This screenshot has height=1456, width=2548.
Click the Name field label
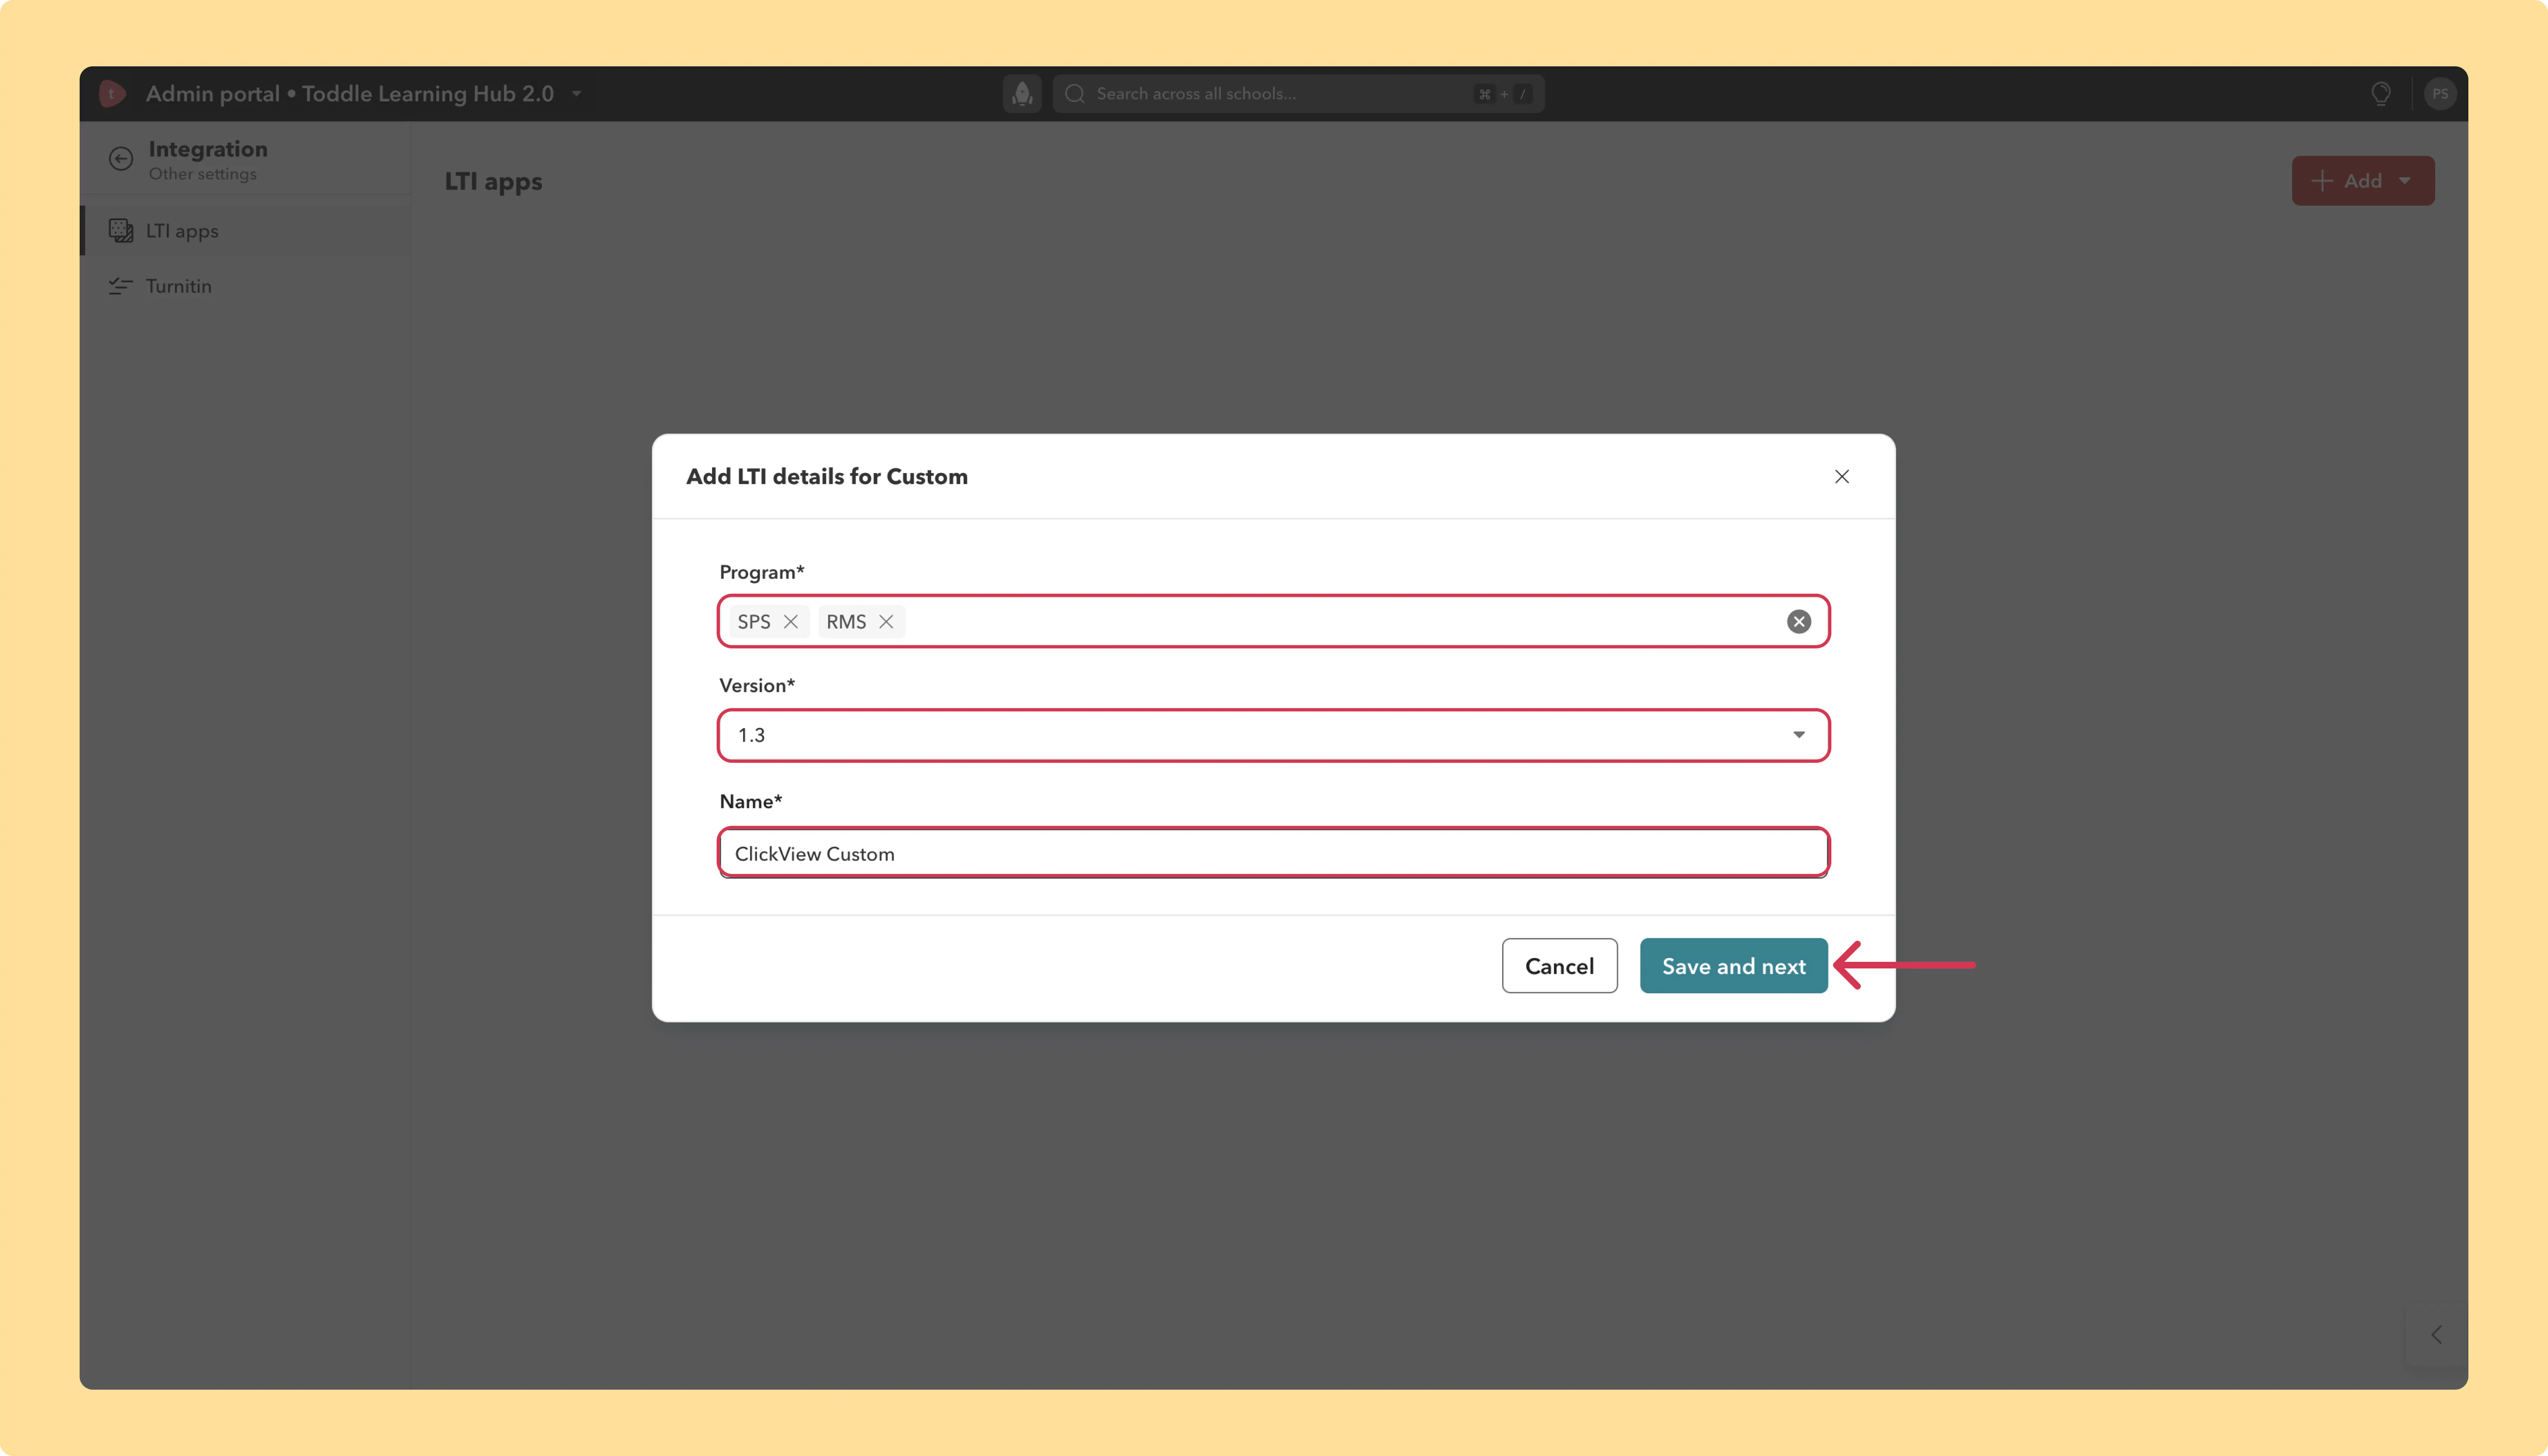tap(751, 801)
